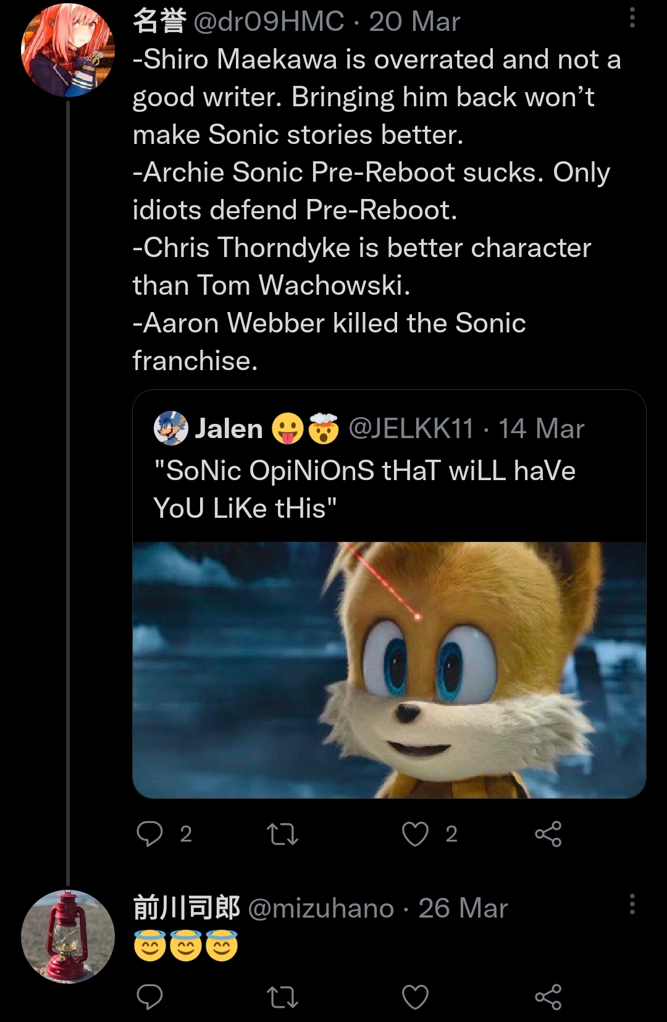The height and width of the screenshot is (1022, 667).
Task: Open the 20 Mar tweet timestamp
Action: (414, 22)
